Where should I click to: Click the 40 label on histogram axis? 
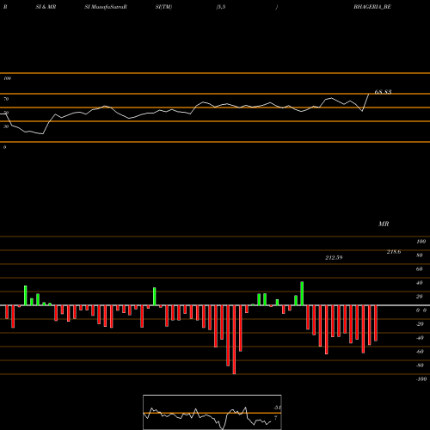[x=420, y=282]
